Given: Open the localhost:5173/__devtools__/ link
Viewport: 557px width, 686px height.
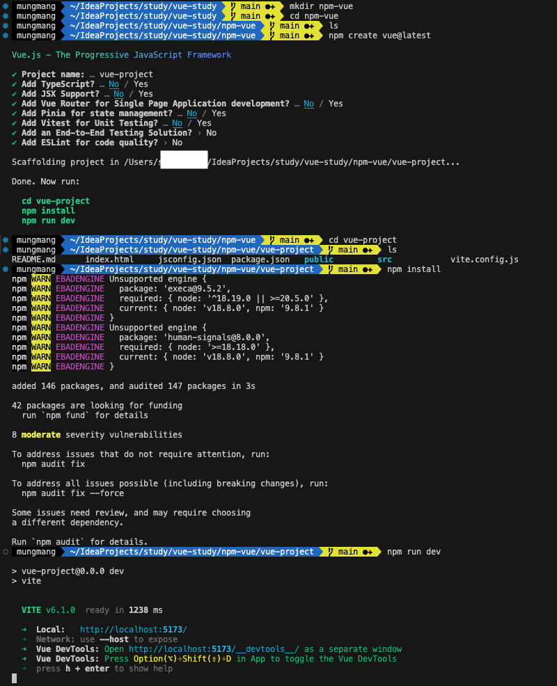Looking at the screenshot, I should click(x=214, y=649).
